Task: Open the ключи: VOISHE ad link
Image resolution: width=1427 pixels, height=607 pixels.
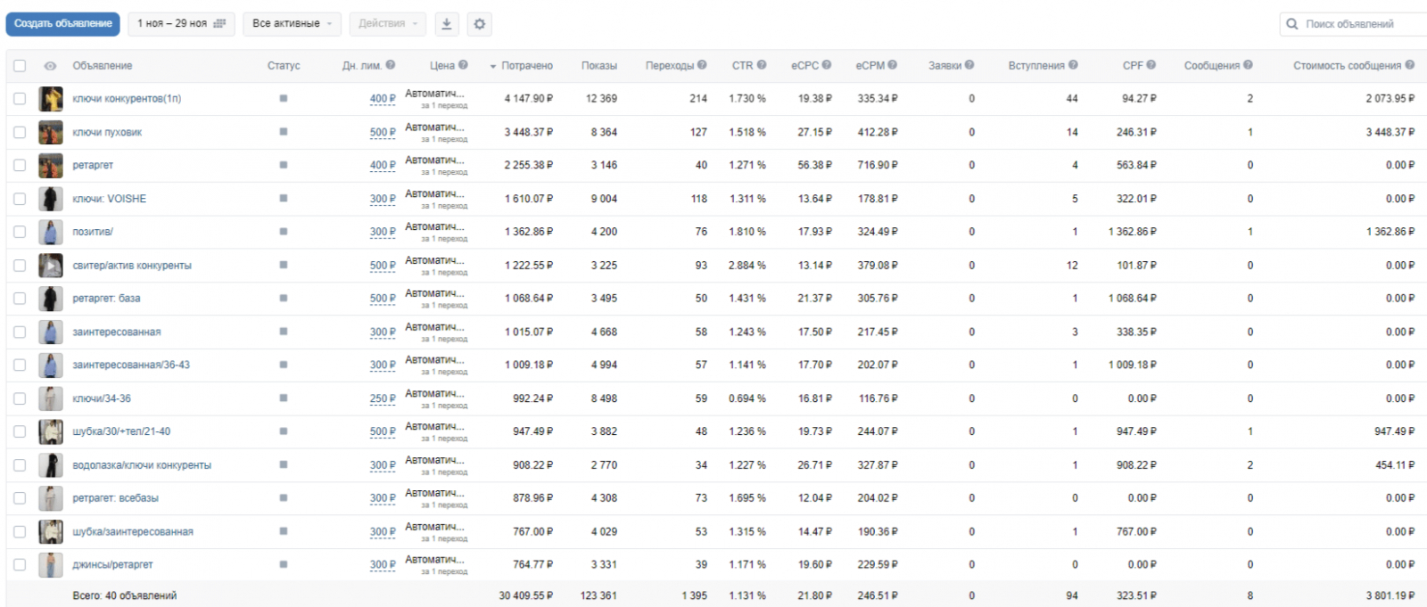Action: tap(109, 199)
